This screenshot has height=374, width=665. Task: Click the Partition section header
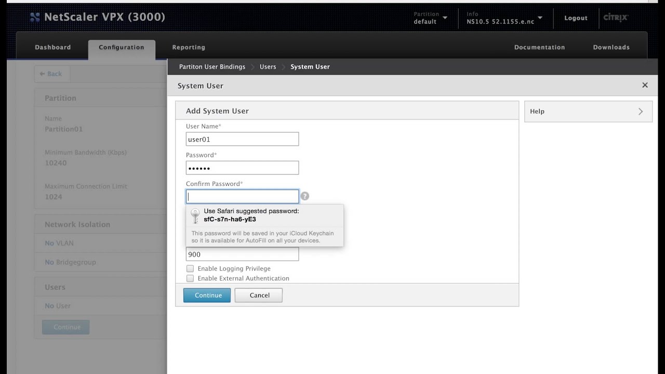coord(60,98)
